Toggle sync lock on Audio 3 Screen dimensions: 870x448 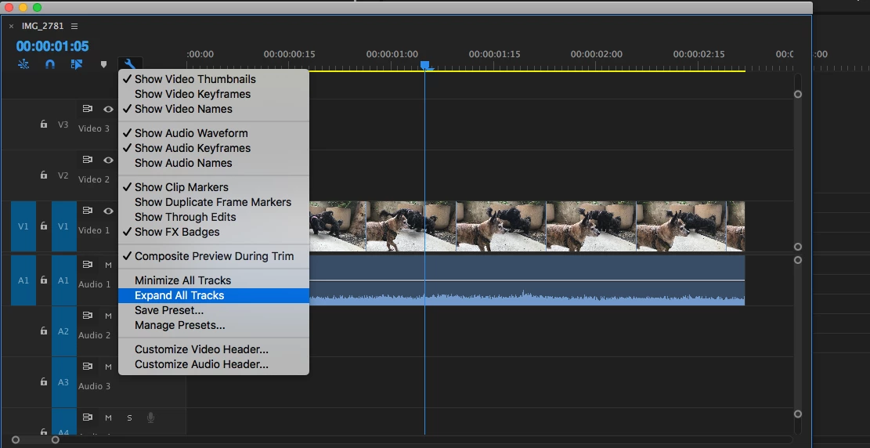click(87, 367)
